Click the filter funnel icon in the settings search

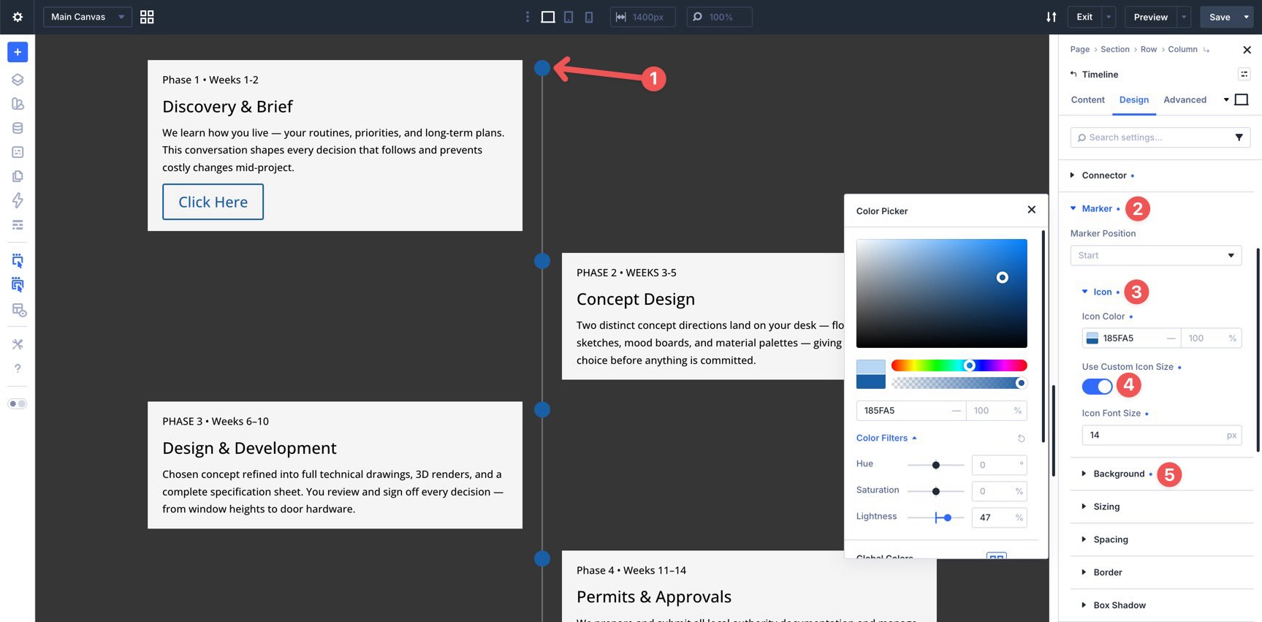tap(1239, 137)
